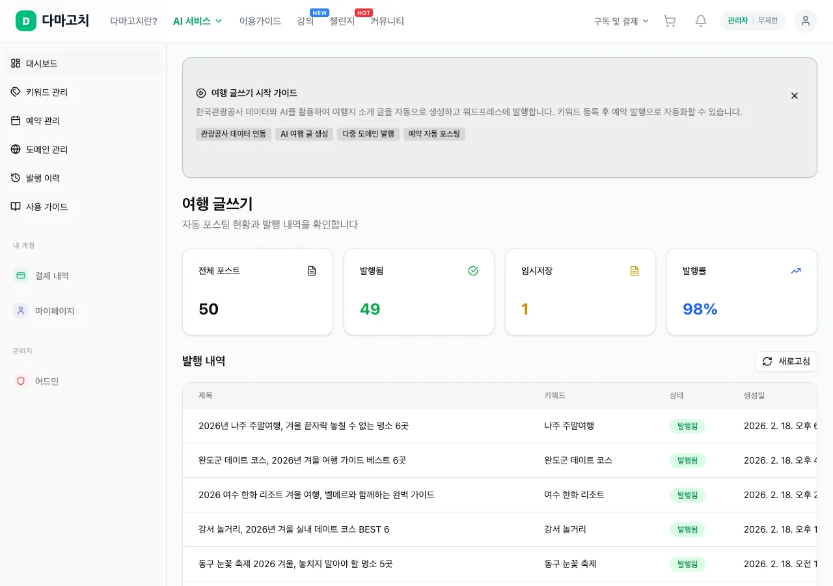
Task: Click the check circle icon on 발행됨 card
Action: [473, 271]
